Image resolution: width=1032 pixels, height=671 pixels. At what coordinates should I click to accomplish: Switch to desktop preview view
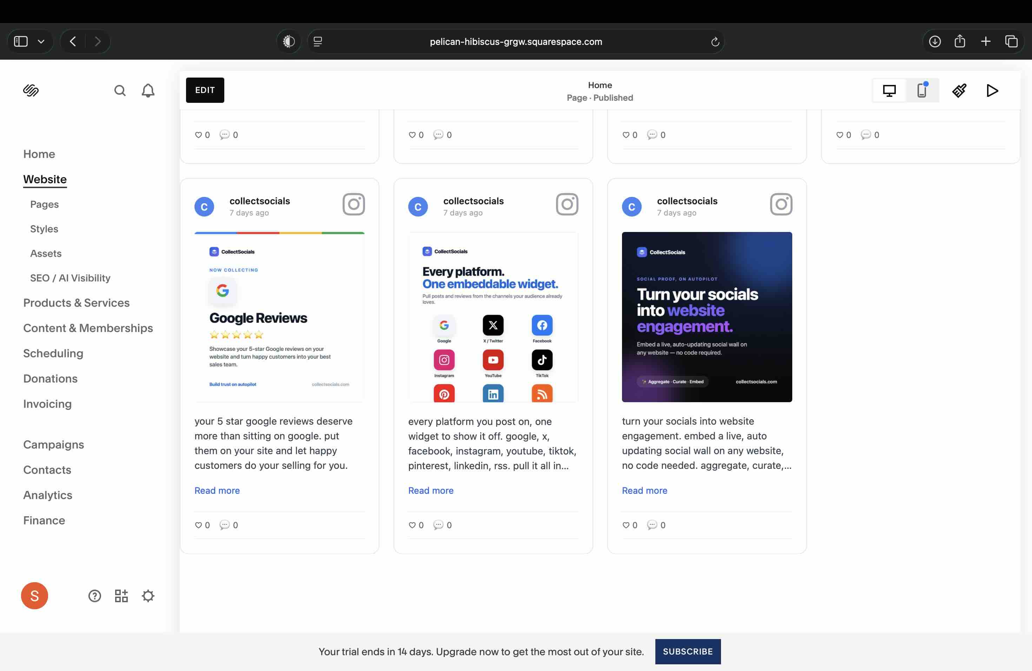click(889, 90)
